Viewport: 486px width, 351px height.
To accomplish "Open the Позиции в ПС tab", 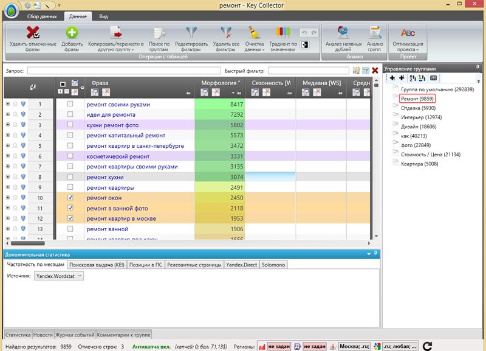I will [146, 265].
